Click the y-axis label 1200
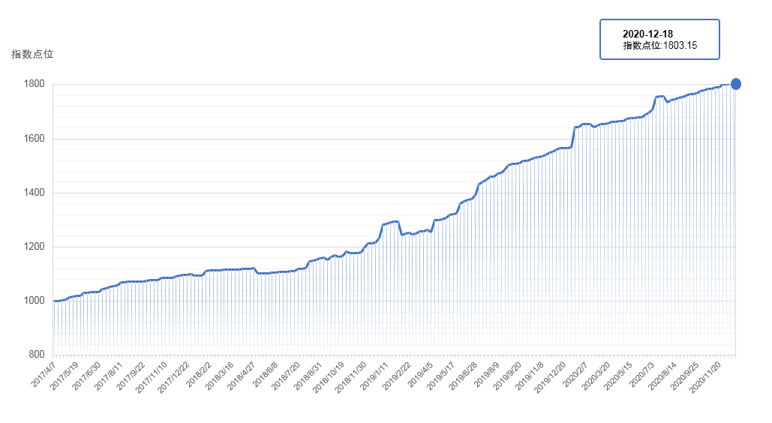772x423 pixels. (34, 247)
